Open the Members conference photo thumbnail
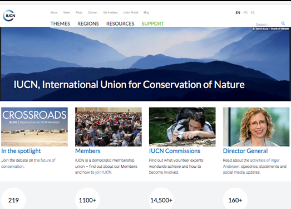 (x=108, y=127)
